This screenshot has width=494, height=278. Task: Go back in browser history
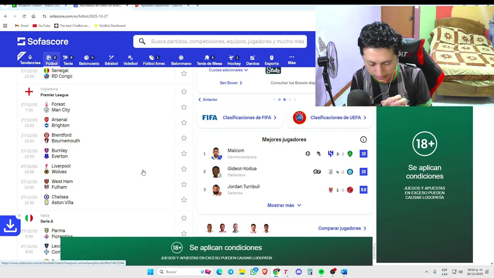click(5, 16)
